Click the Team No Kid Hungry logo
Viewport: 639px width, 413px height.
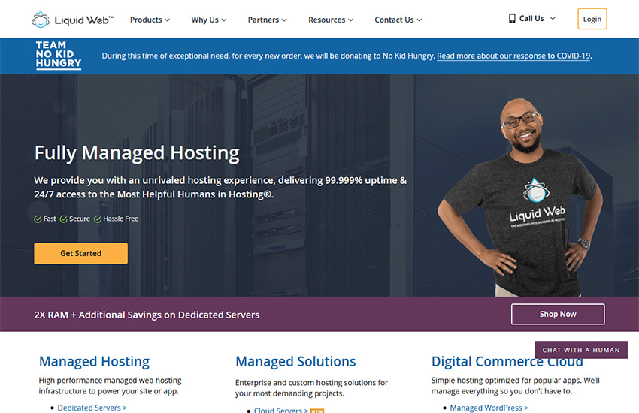(59, 55)
